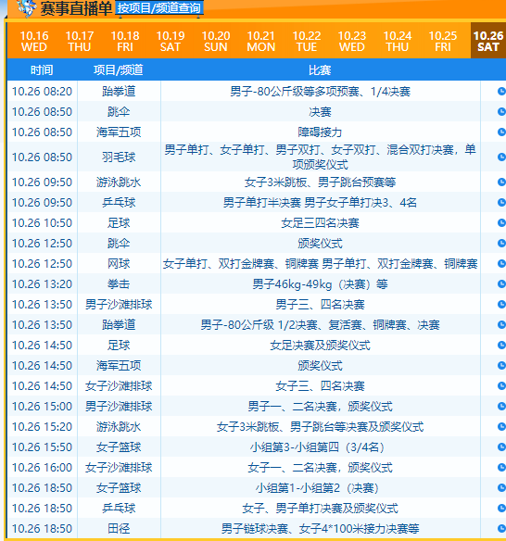This screenshot has width=506, height=541.
Task: Click 小组第1-小组第2（决赛）match text
Action: (318, 488)
